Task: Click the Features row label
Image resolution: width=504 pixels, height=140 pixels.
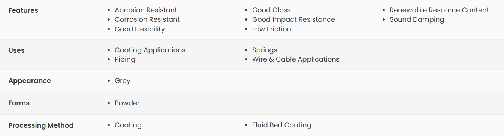Action: tap(23, 10)
